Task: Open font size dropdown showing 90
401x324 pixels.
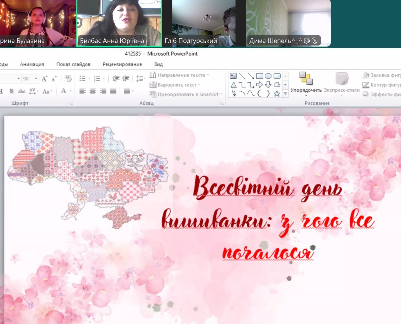Action: click(x=36, y=79)
